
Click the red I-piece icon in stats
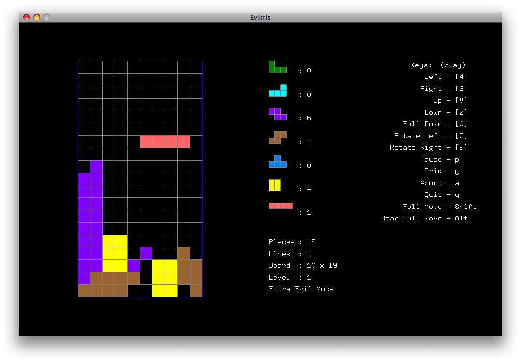[280, 206]
